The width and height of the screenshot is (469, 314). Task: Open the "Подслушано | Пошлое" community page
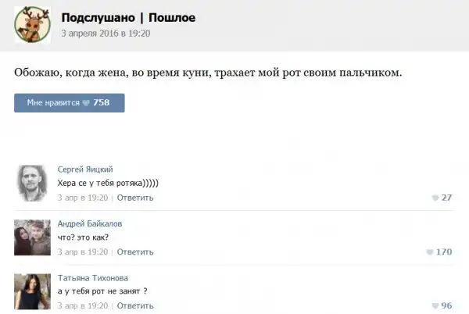(128, 17)
